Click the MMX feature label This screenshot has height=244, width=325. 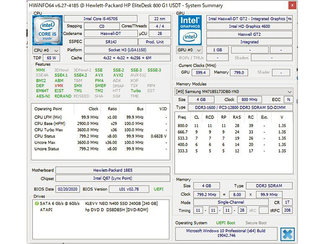click(x=41, y=70)
